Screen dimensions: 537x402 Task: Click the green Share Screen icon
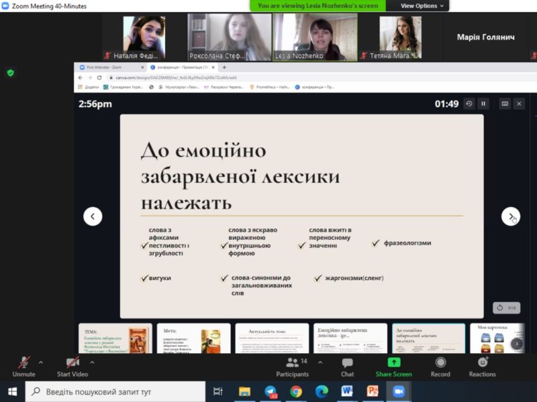click(x=393, y=362)
